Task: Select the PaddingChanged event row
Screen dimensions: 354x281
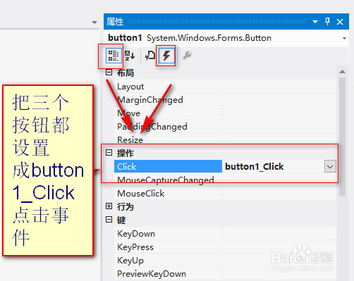Action: (x=225, y=127)
